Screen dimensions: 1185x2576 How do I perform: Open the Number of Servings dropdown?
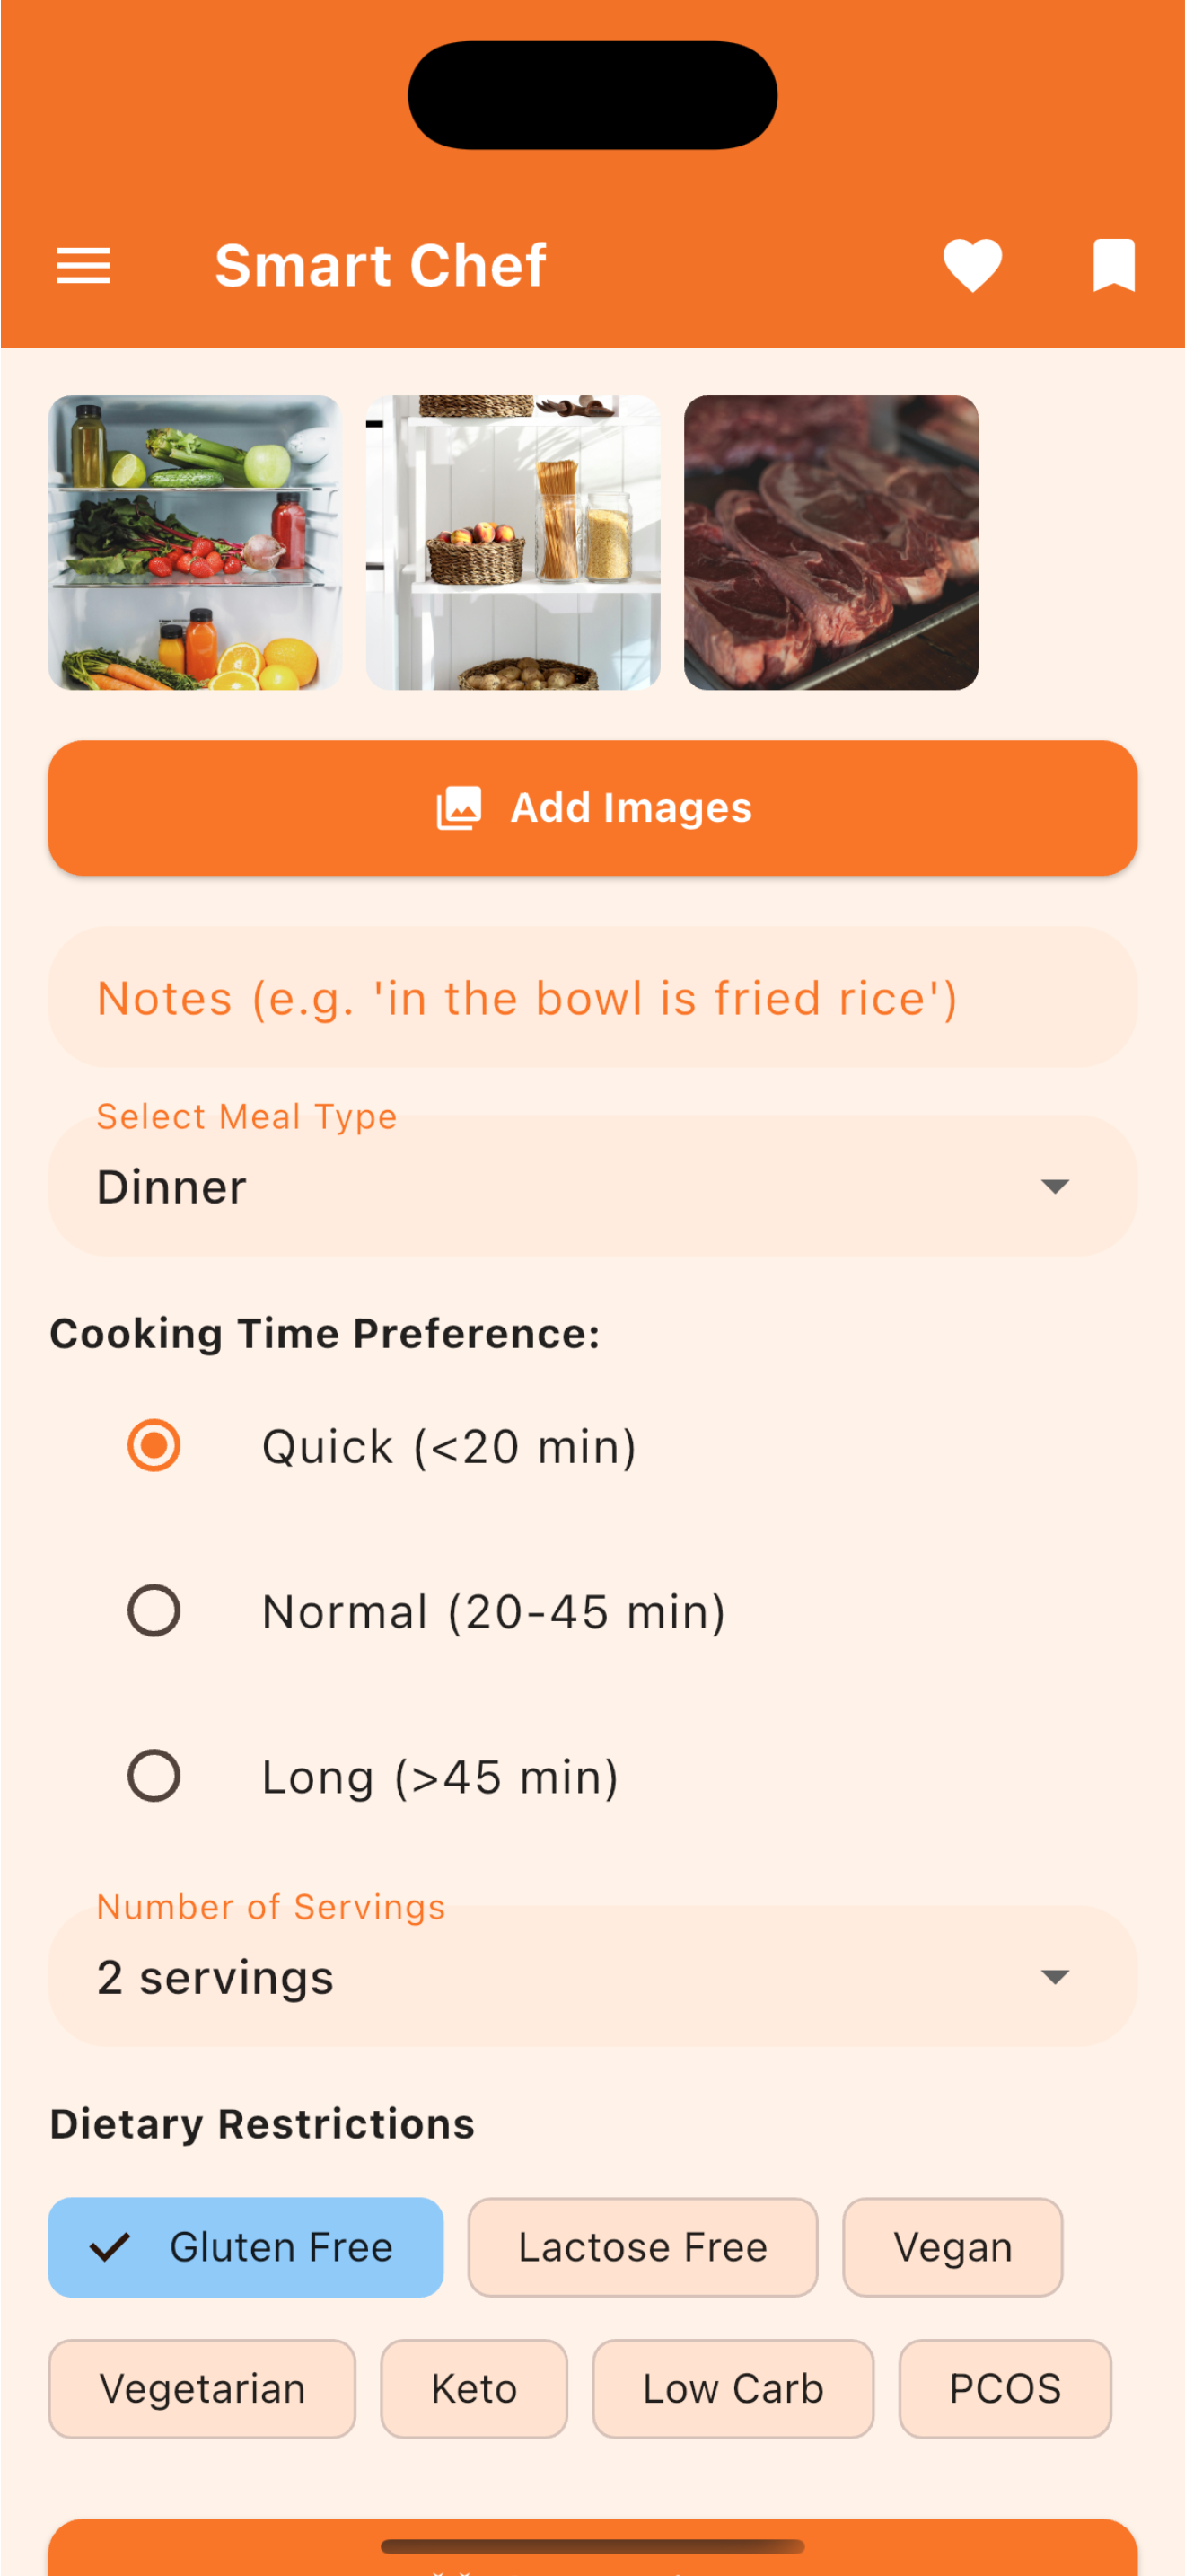[592, 1976]
